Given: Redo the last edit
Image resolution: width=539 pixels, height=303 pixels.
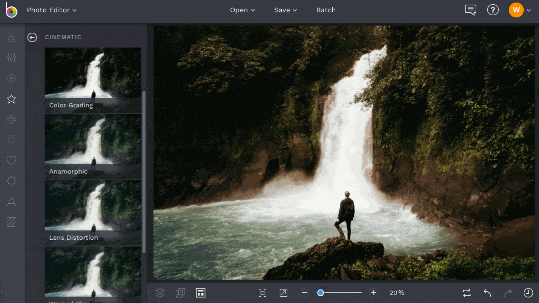Looking at the screenshot, I should coord(508,293).
